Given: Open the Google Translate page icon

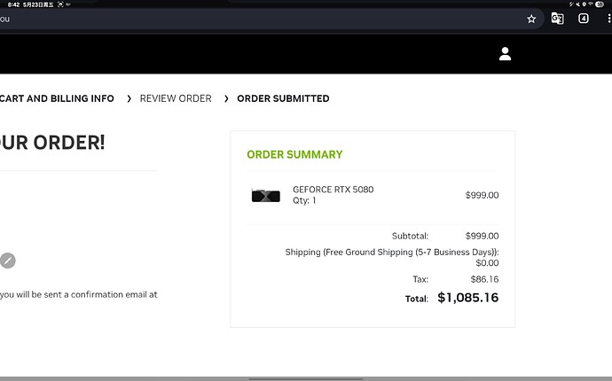Looking at the screenshot, I should pyautogui.click(x=557, y=19).
